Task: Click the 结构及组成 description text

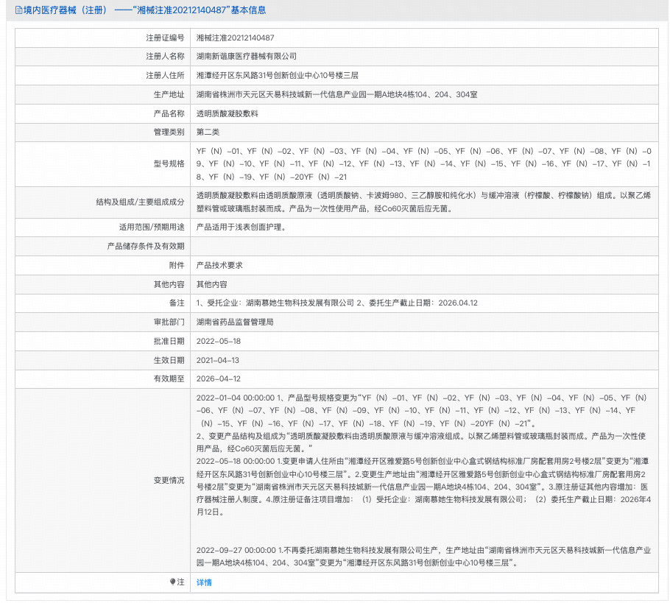Action: (x=420, y=202)
